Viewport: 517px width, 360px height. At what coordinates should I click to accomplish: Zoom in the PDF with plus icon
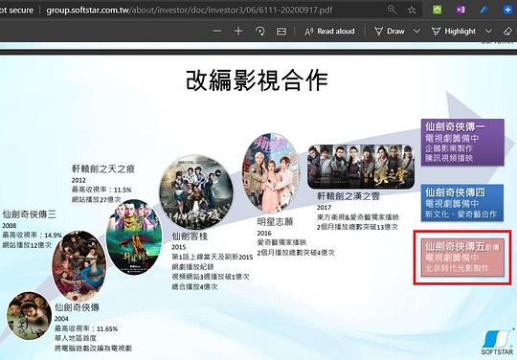(x=238, y=32)
